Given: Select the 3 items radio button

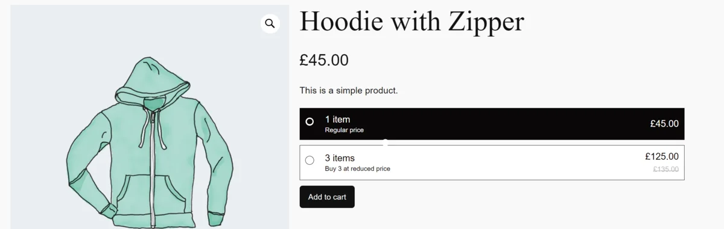Looking at the screenshot, I should tap(310, 160).
